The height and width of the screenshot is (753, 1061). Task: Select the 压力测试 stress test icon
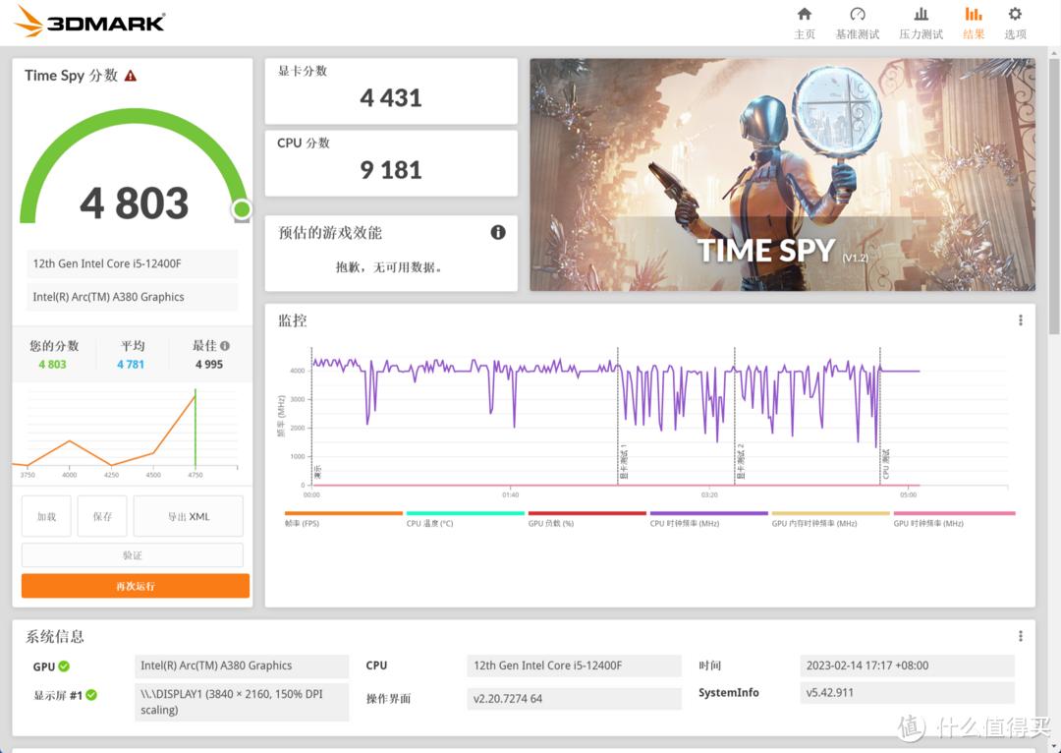click(x=921, y=22)
